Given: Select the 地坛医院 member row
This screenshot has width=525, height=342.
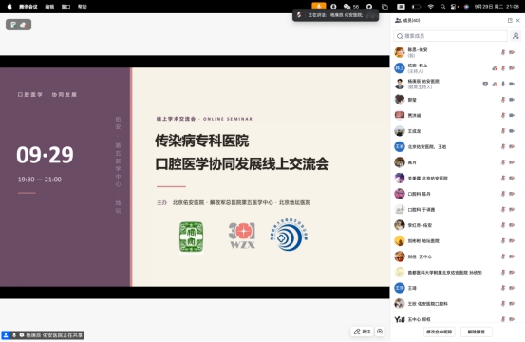Looking at the screenshot, I should (458, 241).
